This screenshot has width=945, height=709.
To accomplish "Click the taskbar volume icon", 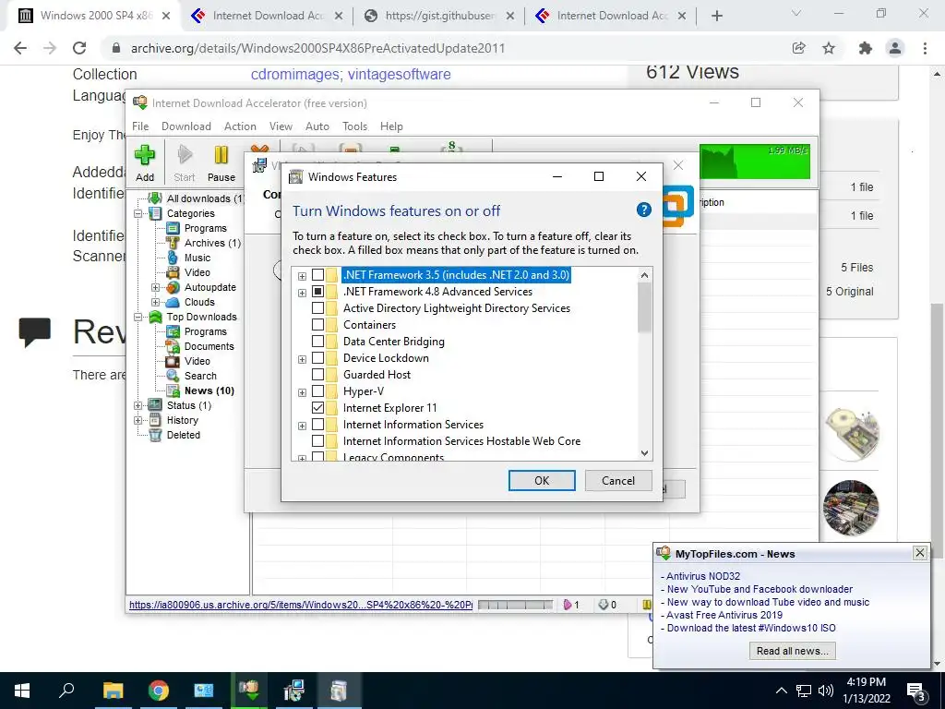I will [x=826, y=691].
